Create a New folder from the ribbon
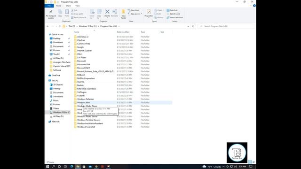The height and width of the screenshot is (169, 301). pos(124,14)
